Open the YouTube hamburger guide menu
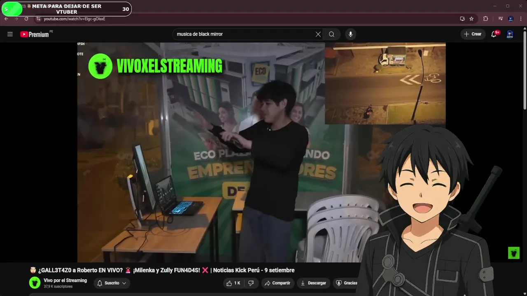Viewport: 527px width, 296px height. point(10,34)
